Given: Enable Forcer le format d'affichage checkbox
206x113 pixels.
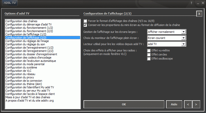Looking at the screenshot, I should (x=85, y=21).
